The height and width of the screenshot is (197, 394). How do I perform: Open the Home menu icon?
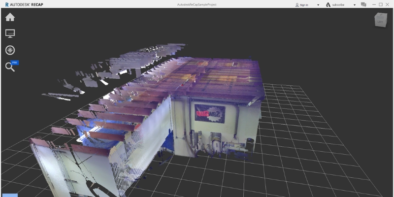coord(10,17)
